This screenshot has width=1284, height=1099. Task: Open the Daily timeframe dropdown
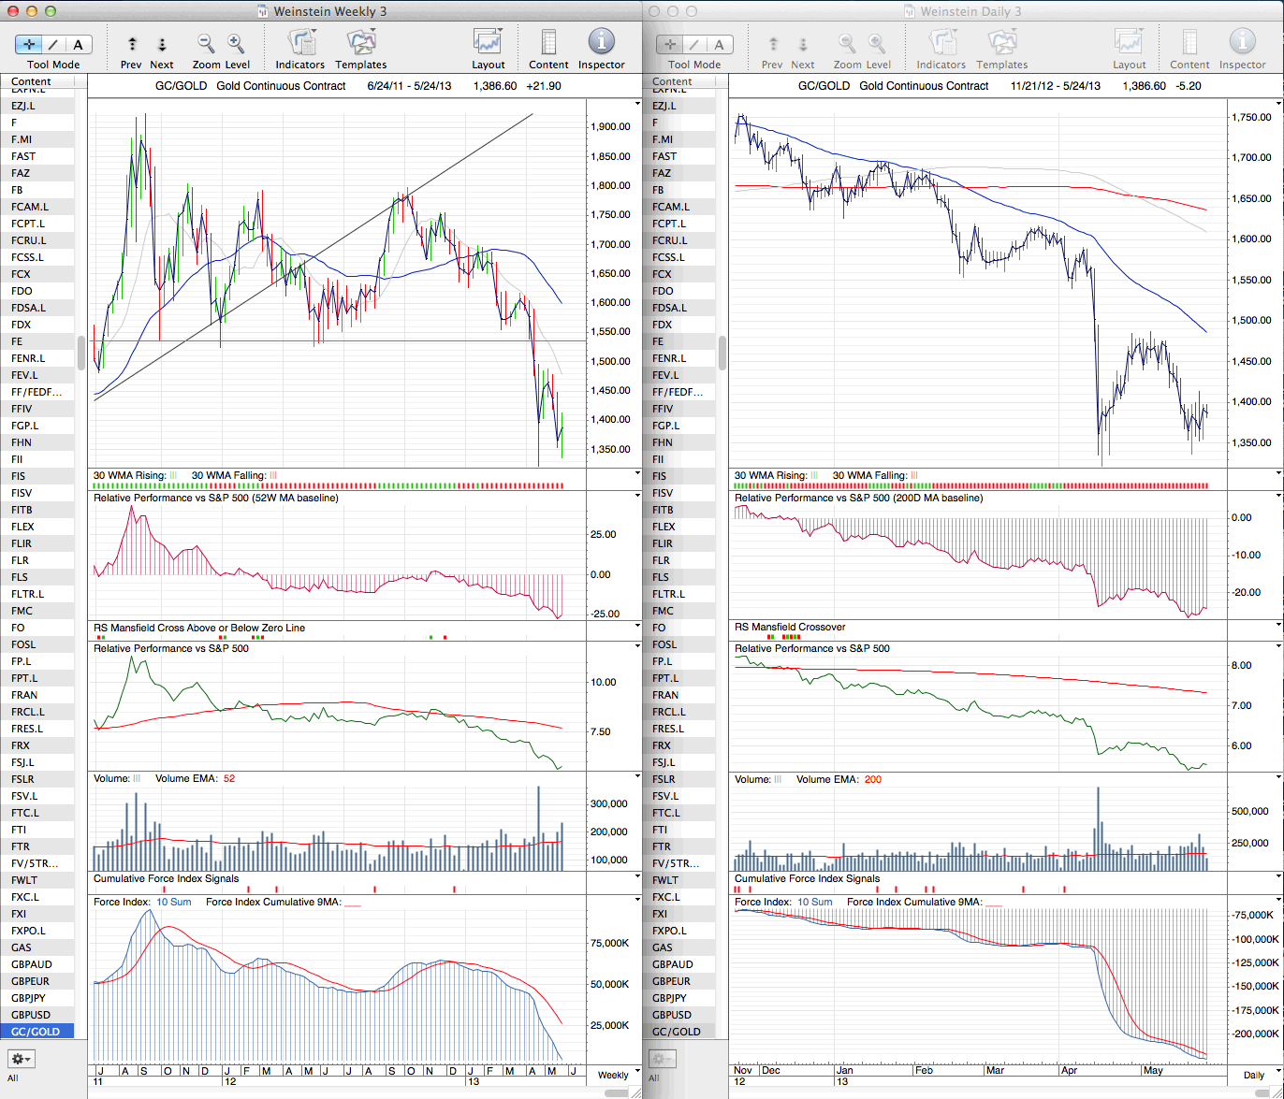[x=1259, y=1075]
